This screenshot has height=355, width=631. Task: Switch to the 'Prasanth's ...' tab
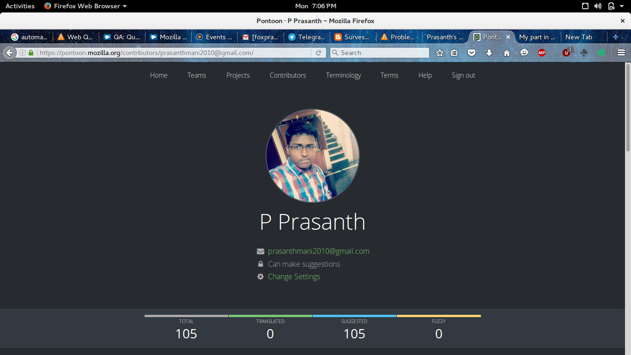(444, 37)
